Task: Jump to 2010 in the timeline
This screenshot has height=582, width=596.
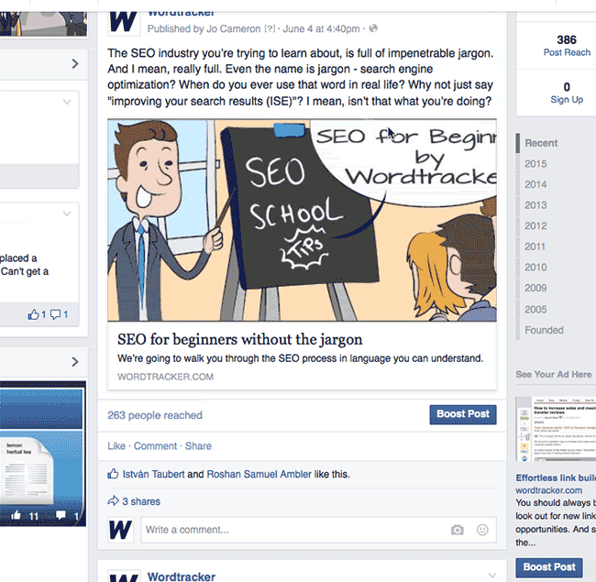Action: 535,268
